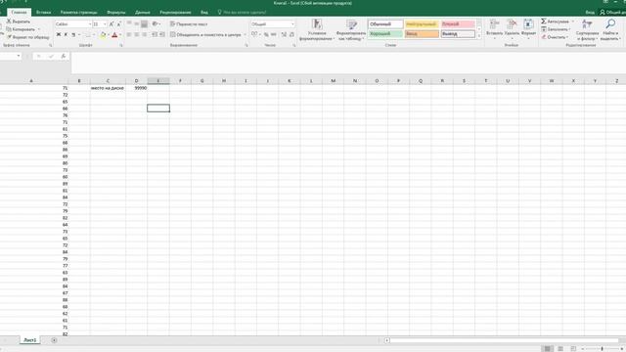This screenshot has height=352, width=626.
Task: Align cell content to the top
Action: pyautogui.click(x=129, y=23)
